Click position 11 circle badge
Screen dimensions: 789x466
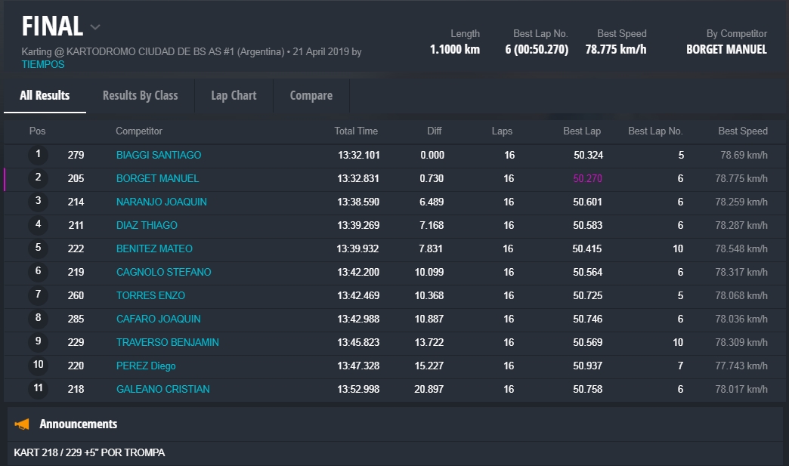38,389
